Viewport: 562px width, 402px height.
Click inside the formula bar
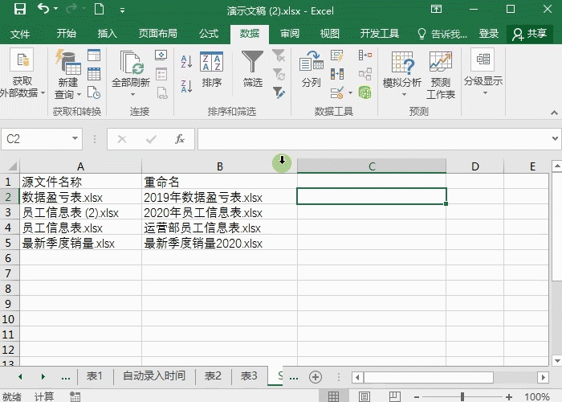374,139
